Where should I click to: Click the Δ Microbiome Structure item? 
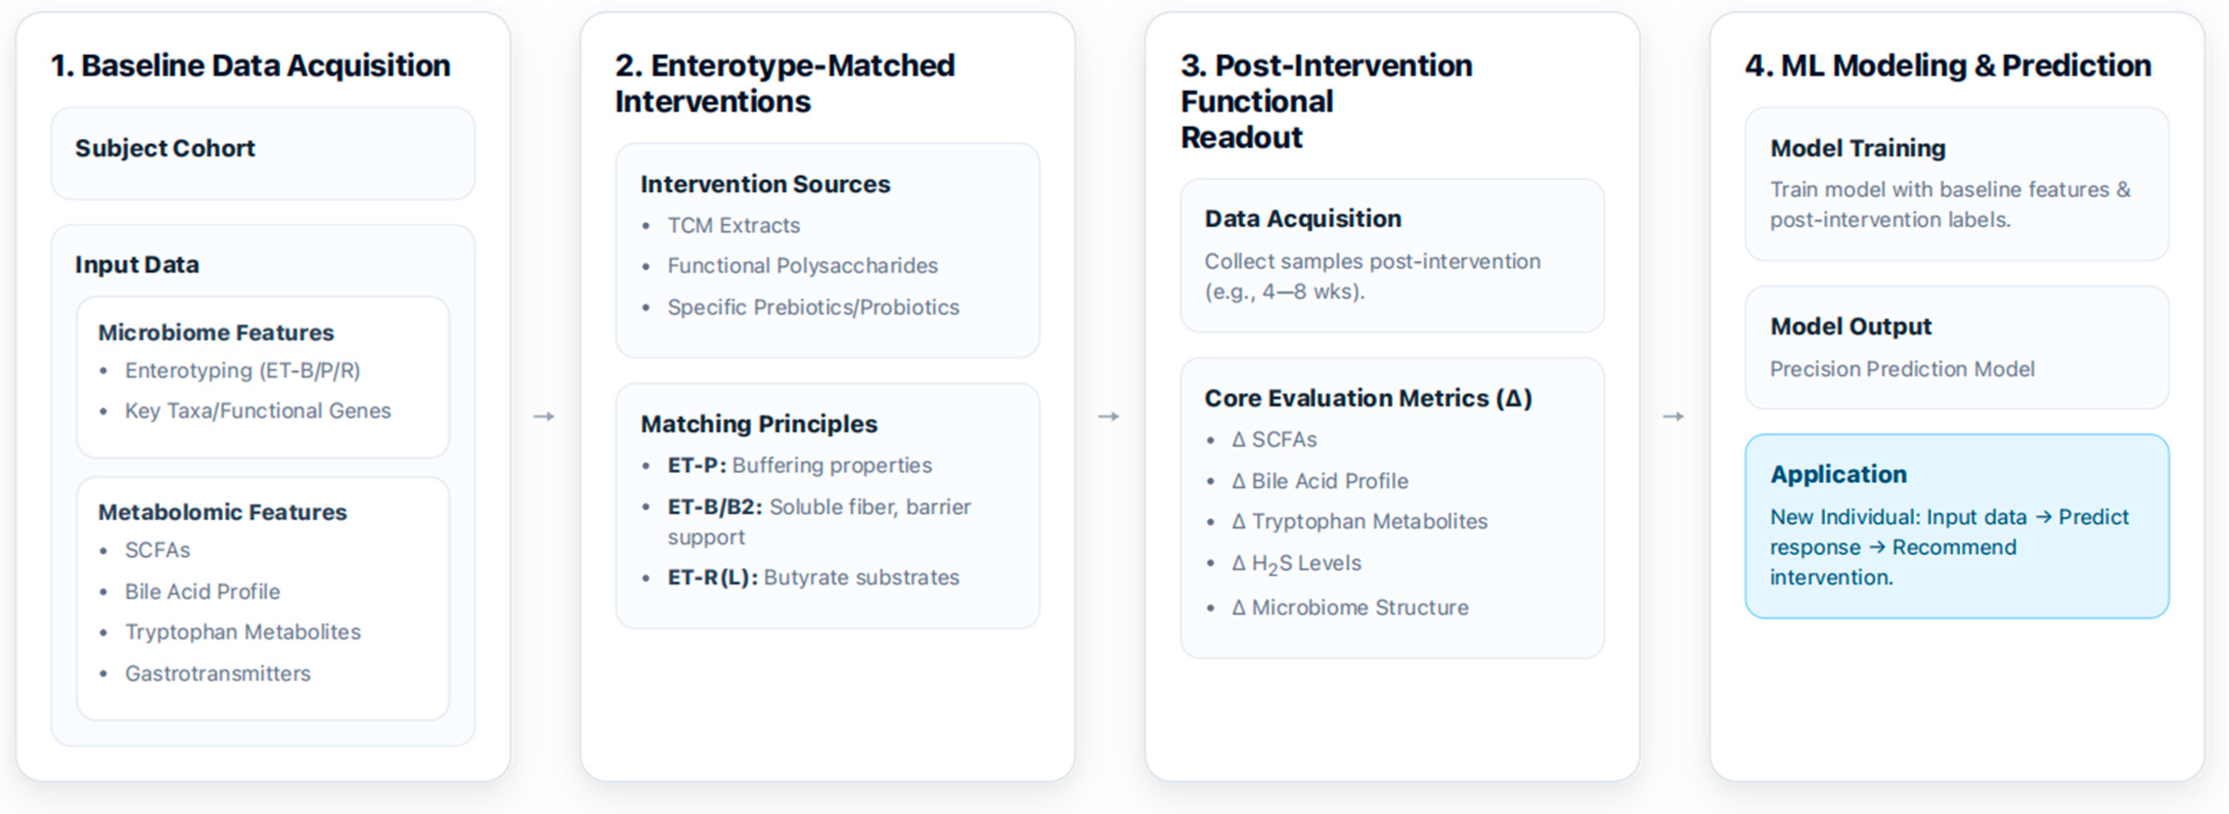pos(1350,607)
